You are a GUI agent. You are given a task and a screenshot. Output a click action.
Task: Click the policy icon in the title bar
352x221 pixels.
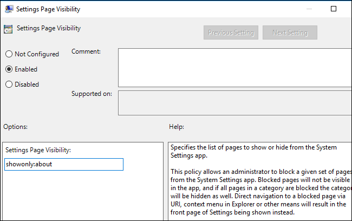tap(8, 9)
